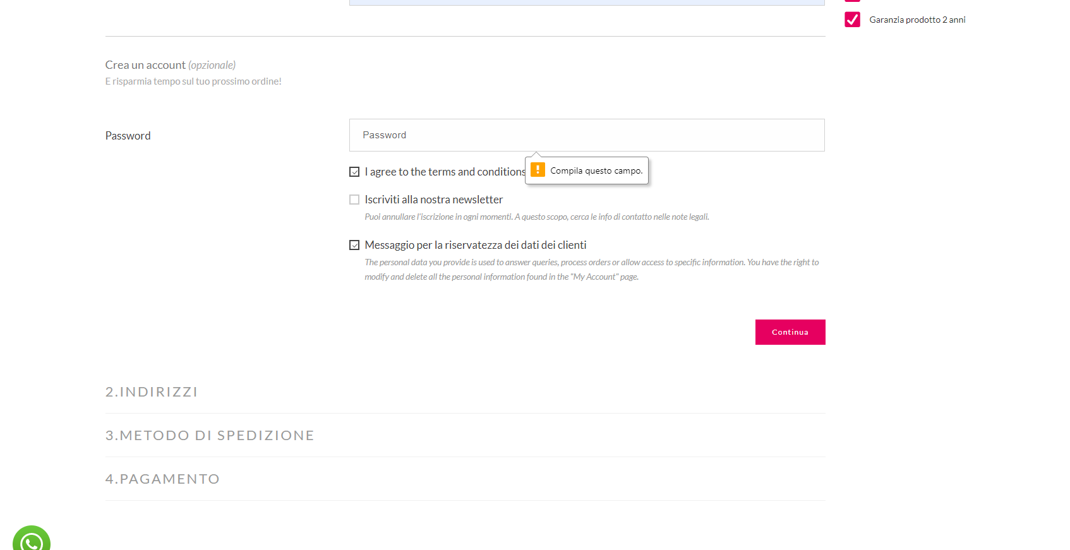The height and width of the screenshot is (550, 1070).
Task: Click the newsletter unsubscribe info text
Action: (x=536, y=217)
